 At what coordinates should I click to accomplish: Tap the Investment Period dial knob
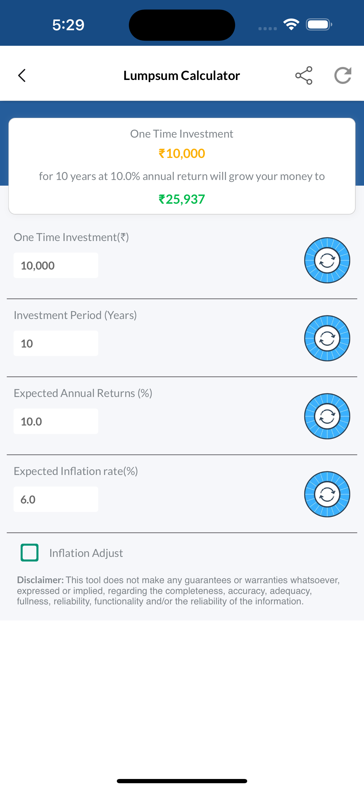327,338
